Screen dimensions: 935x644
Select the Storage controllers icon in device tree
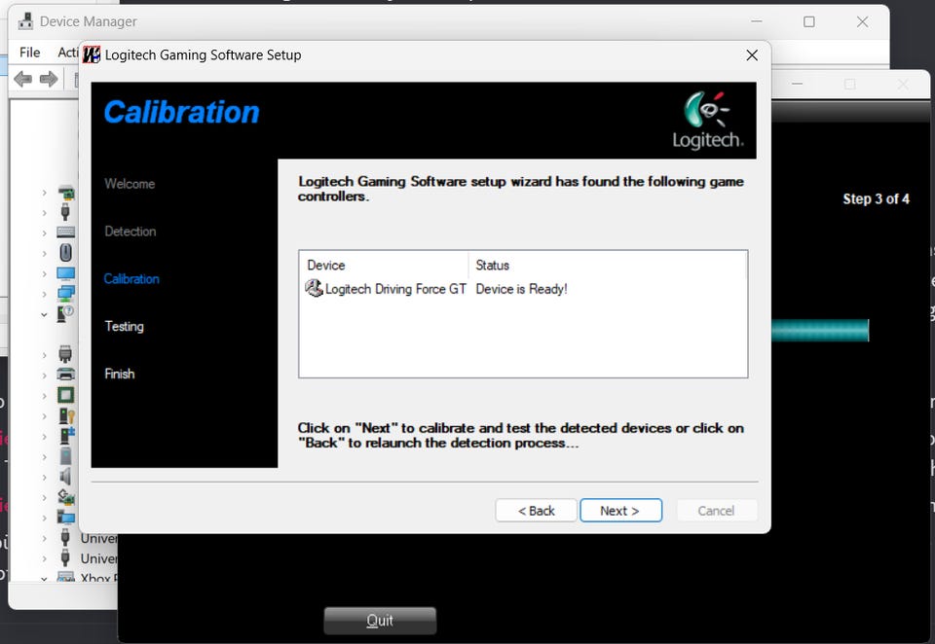point(65,497)
